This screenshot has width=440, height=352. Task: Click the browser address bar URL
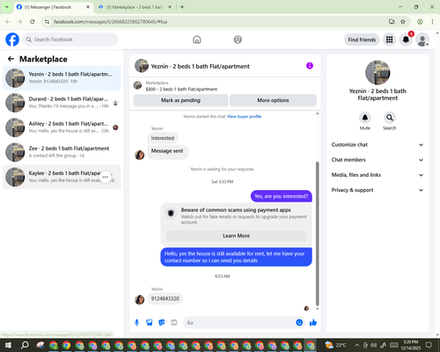[110, 22]
